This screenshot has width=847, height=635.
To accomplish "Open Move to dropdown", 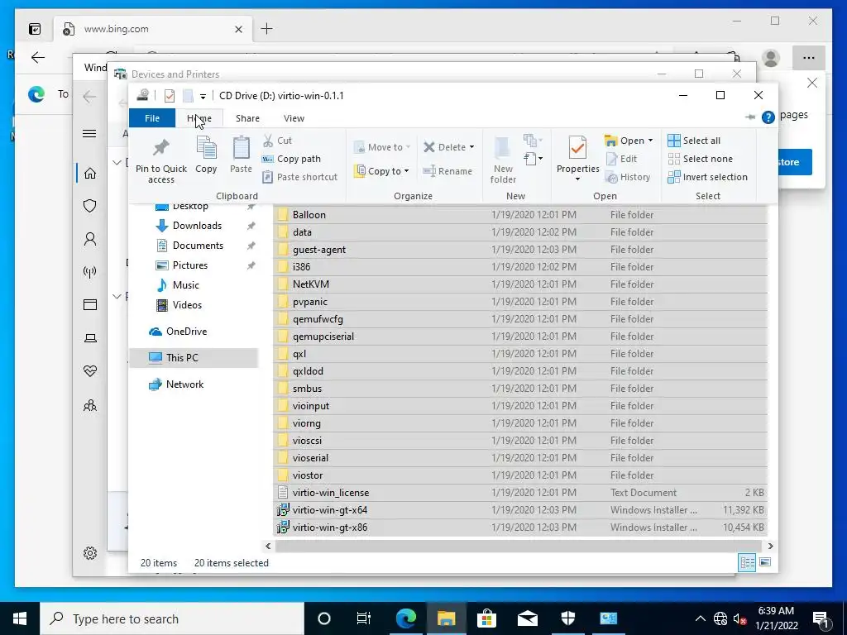I will pyautogui.click(x=382, y=147).
